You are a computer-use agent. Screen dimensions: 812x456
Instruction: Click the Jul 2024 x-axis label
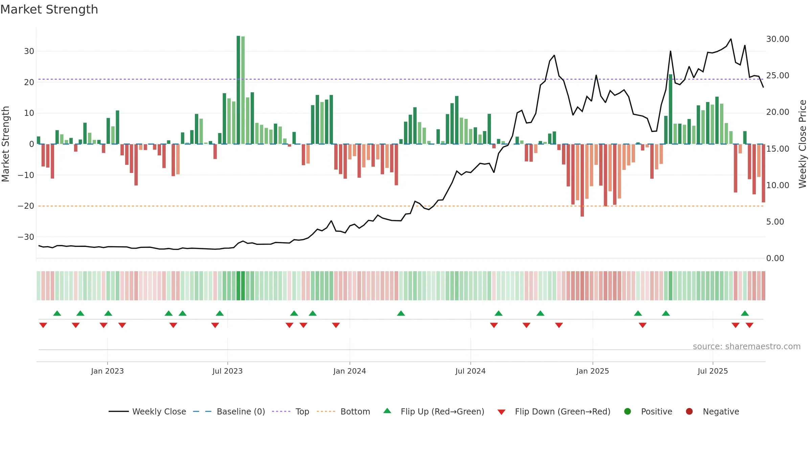(x=470, y=371)
